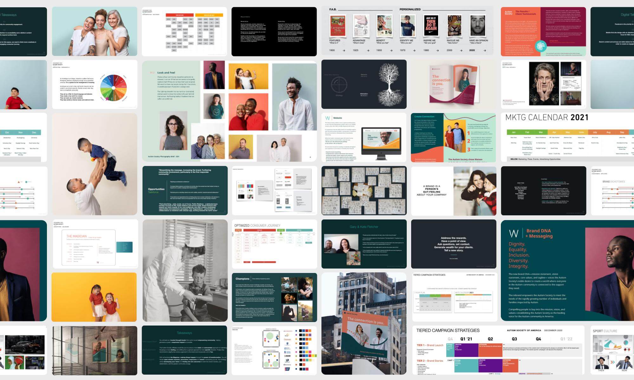This screenshot has height=380, width=634.
Task: Open the Sport Culture slide
Action: tap(612, 350)
